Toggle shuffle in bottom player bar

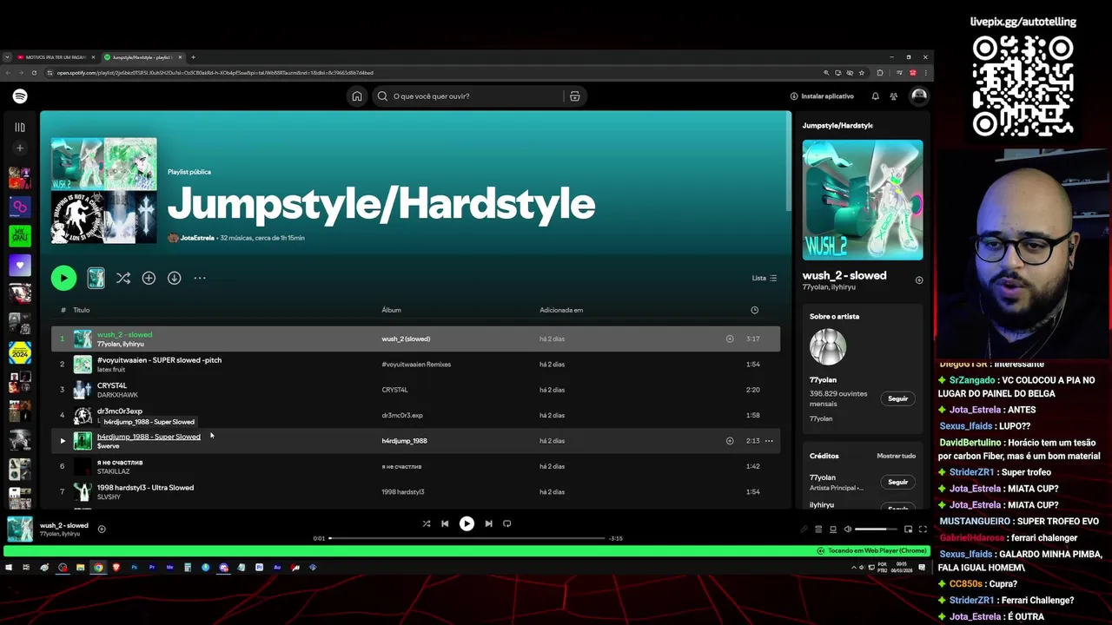pyautogui.click(x=426, y=523)
